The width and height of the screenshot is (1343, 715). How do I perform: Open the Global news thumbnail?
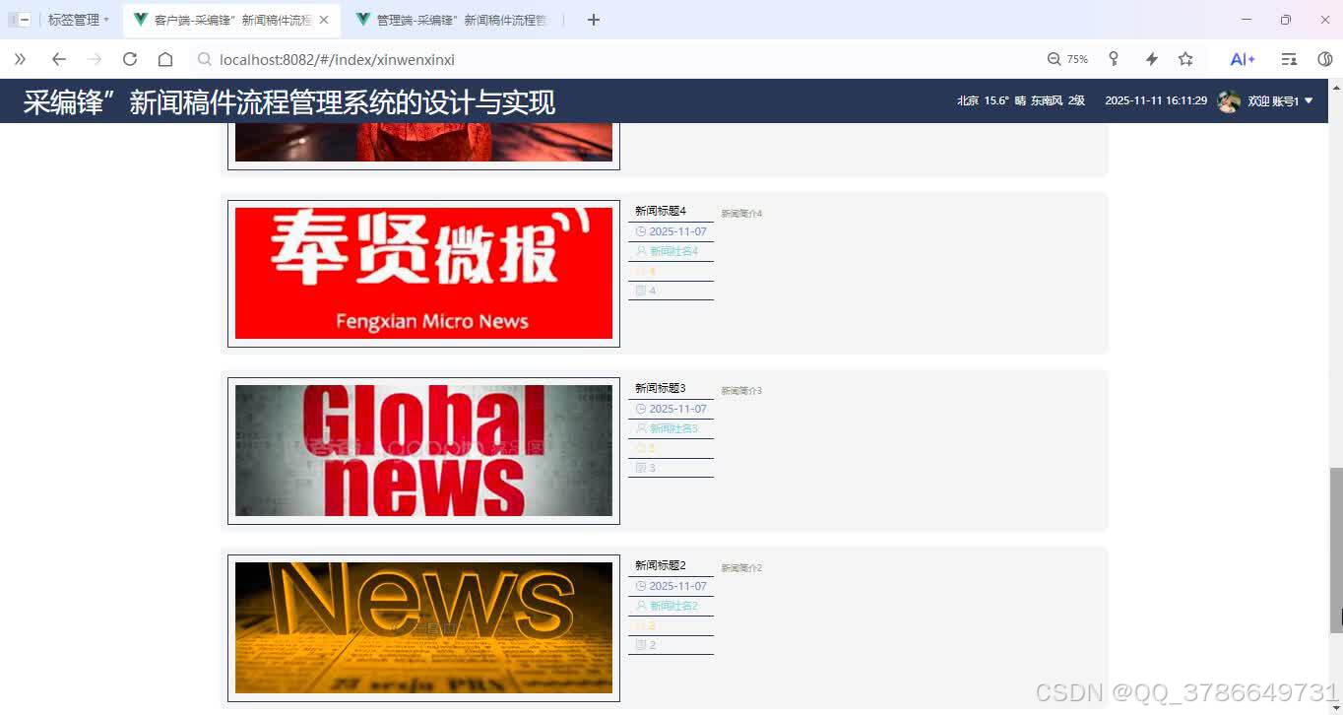423,450
